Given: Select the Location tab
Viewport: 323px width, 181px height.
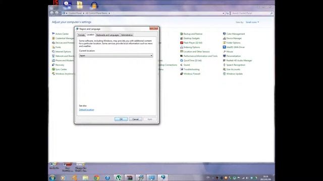Looking at the screenshot, I should pyautogui.click(x=90, y=35).
